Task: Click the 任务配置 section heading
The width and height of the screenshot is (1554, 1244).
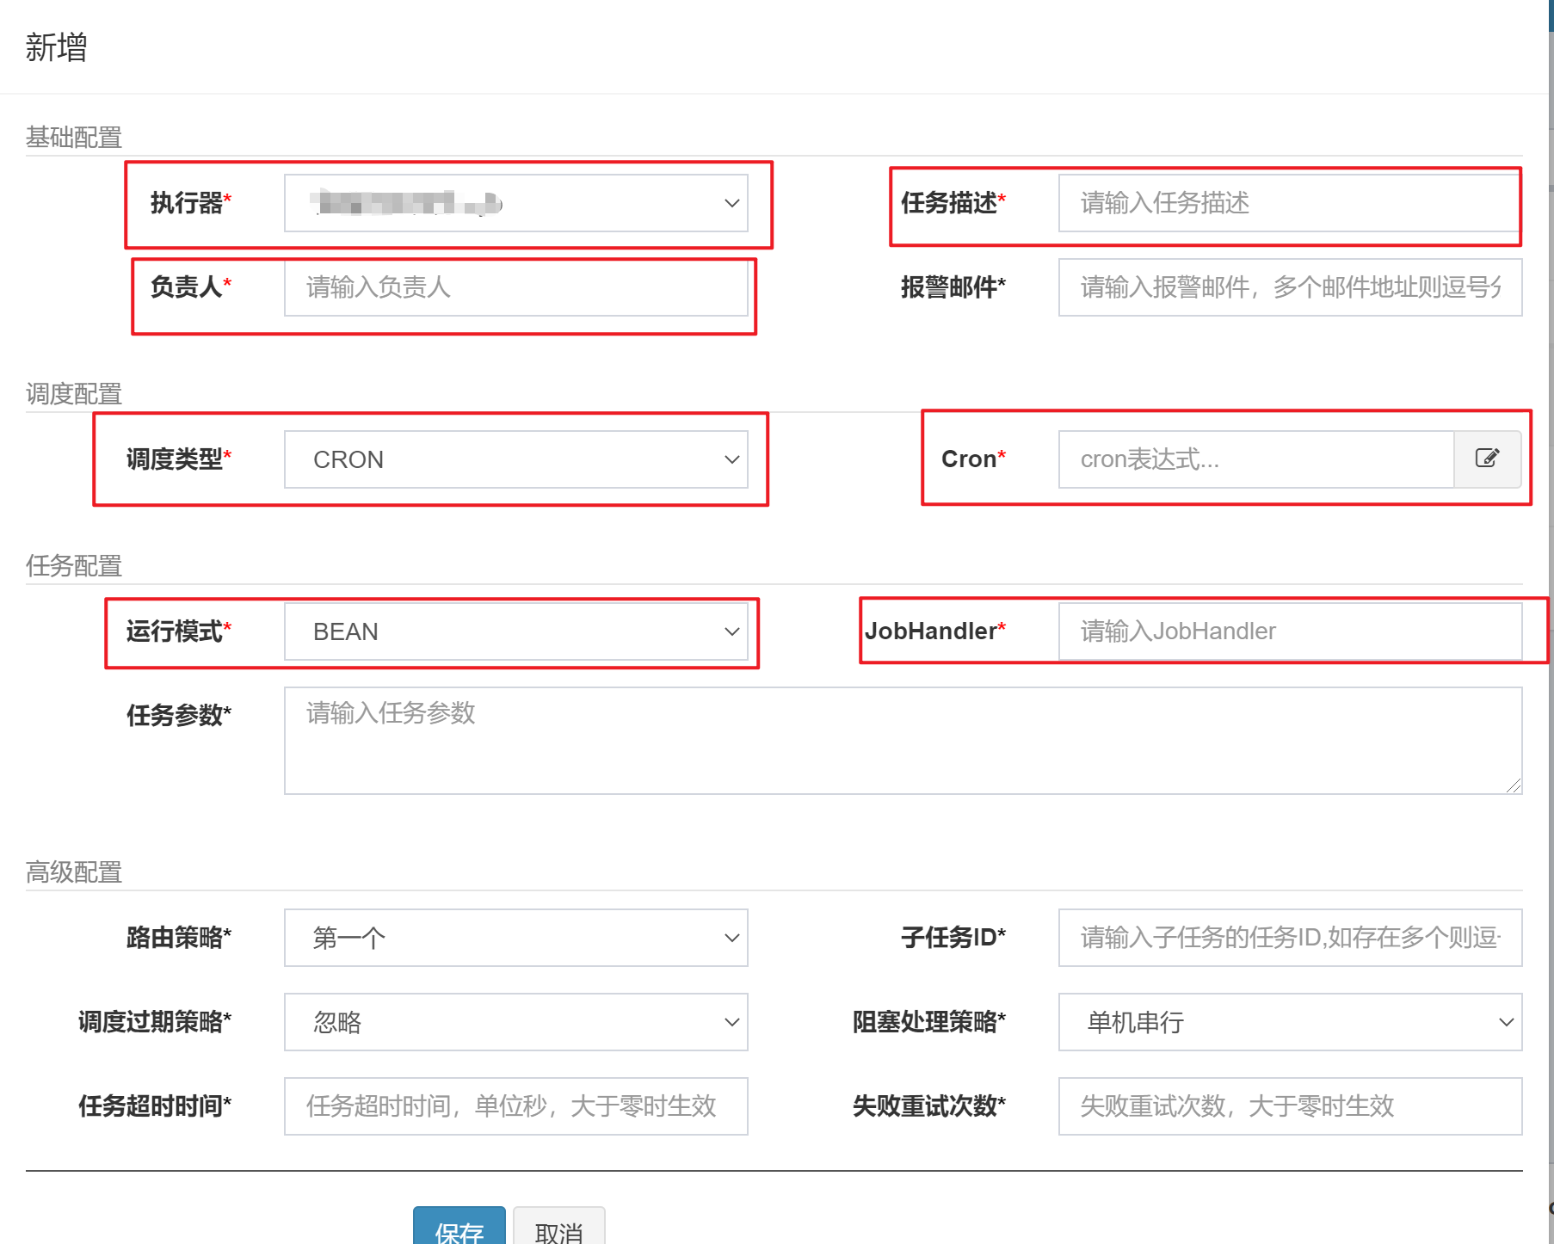Action: point(74,566)
